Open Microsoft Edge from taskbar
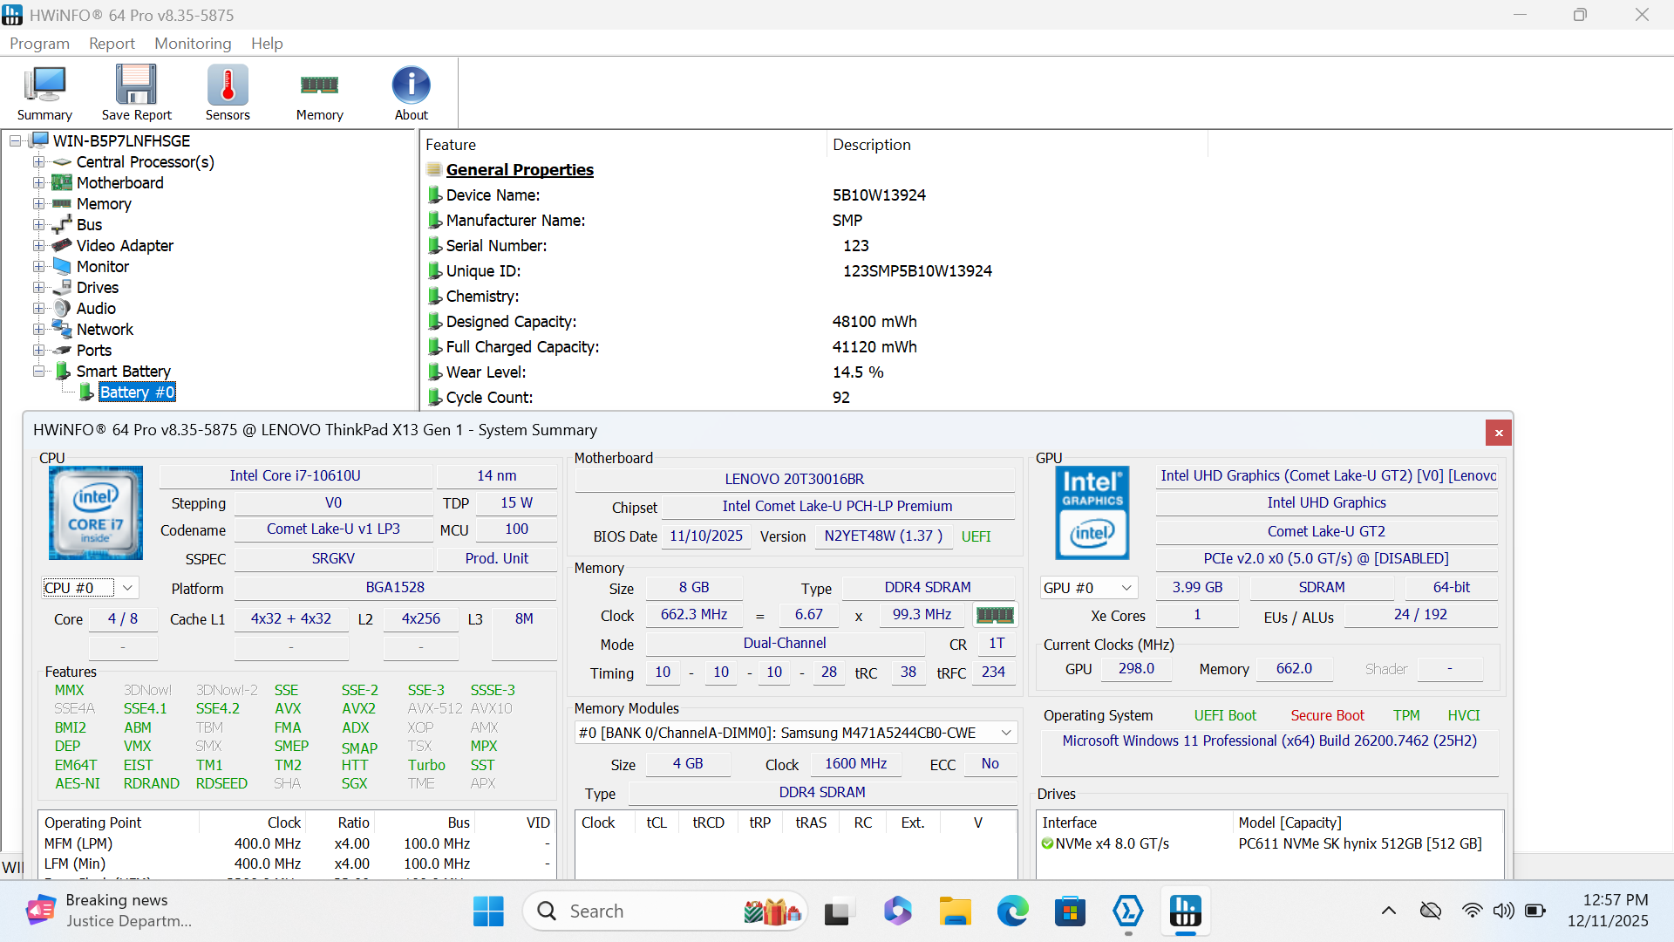1674x942 pixels. pos(1012,911)
